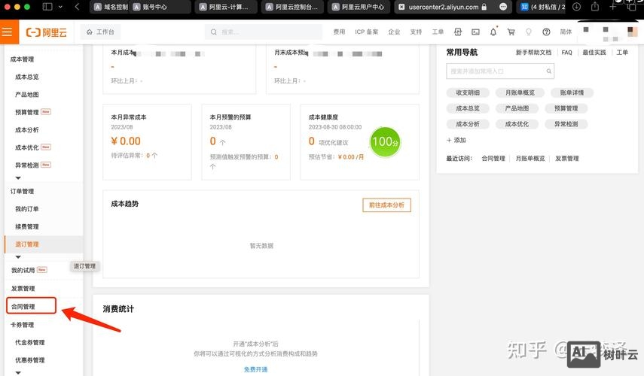The width and height of the screenshot is (644, 376).
Task: Collapse the arrow below 退订管理 in sidebar
Action: [18, 257]
